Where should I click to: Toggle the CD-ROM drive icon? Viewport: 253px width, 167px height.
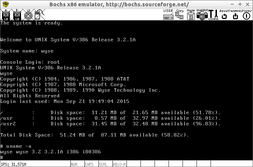28,15
